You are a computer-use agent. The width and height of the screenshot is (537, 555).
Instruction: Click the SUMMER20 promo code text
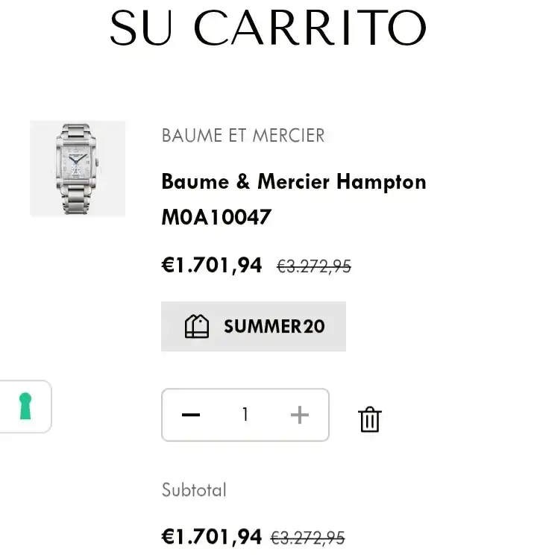click(274, 327)
